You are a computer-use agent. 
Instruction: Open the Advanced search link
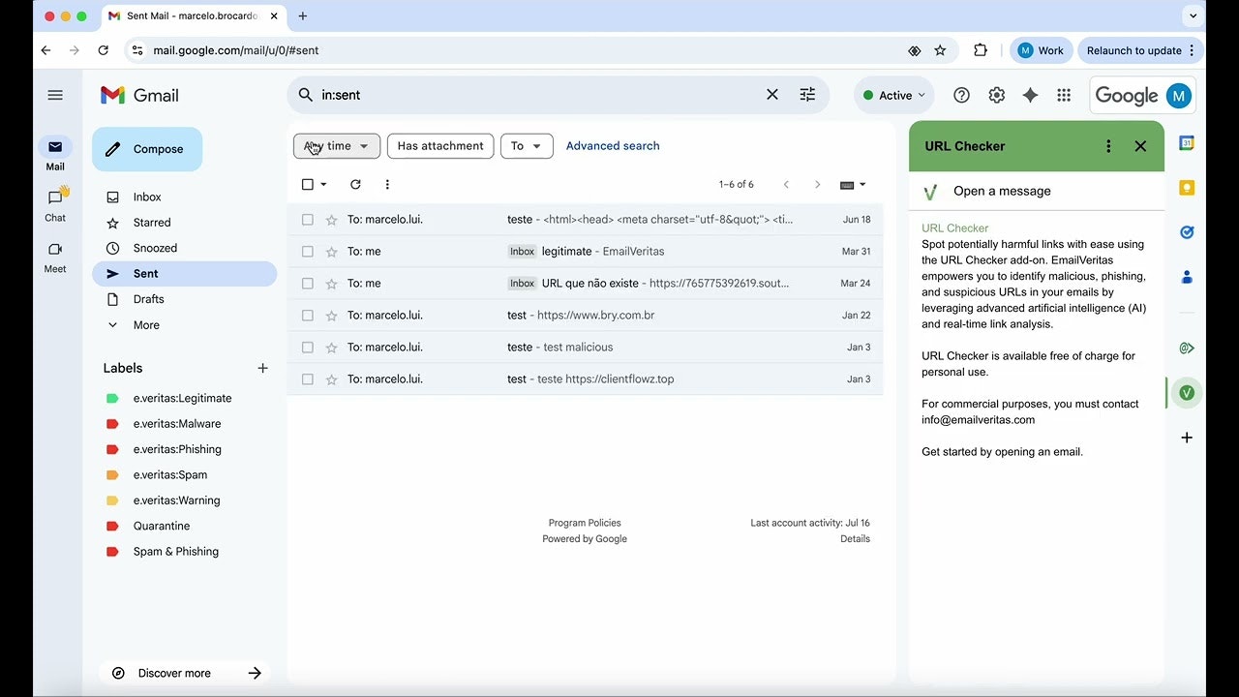click(613, 146)
